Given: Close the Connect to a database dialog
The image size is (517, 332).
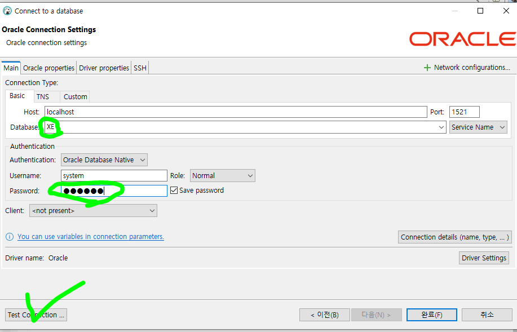Looking at the screenshot, I should pos(506,11).
